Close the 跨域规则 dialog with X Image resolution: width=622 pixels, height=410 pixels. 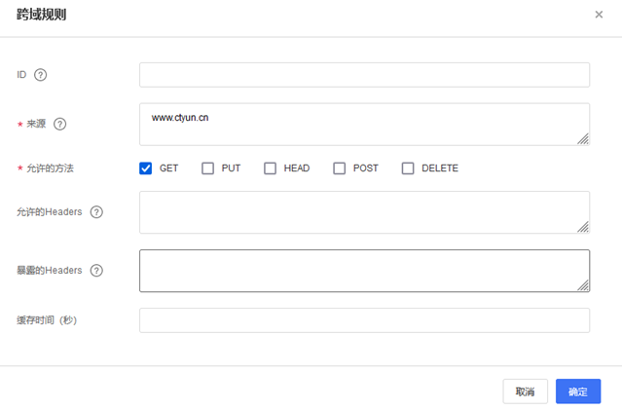point(599,15)
